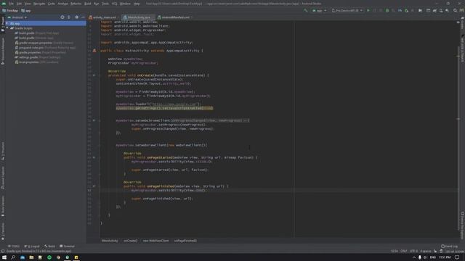
Task: Click the green Run app button
Action: click(x=368, y=10)
